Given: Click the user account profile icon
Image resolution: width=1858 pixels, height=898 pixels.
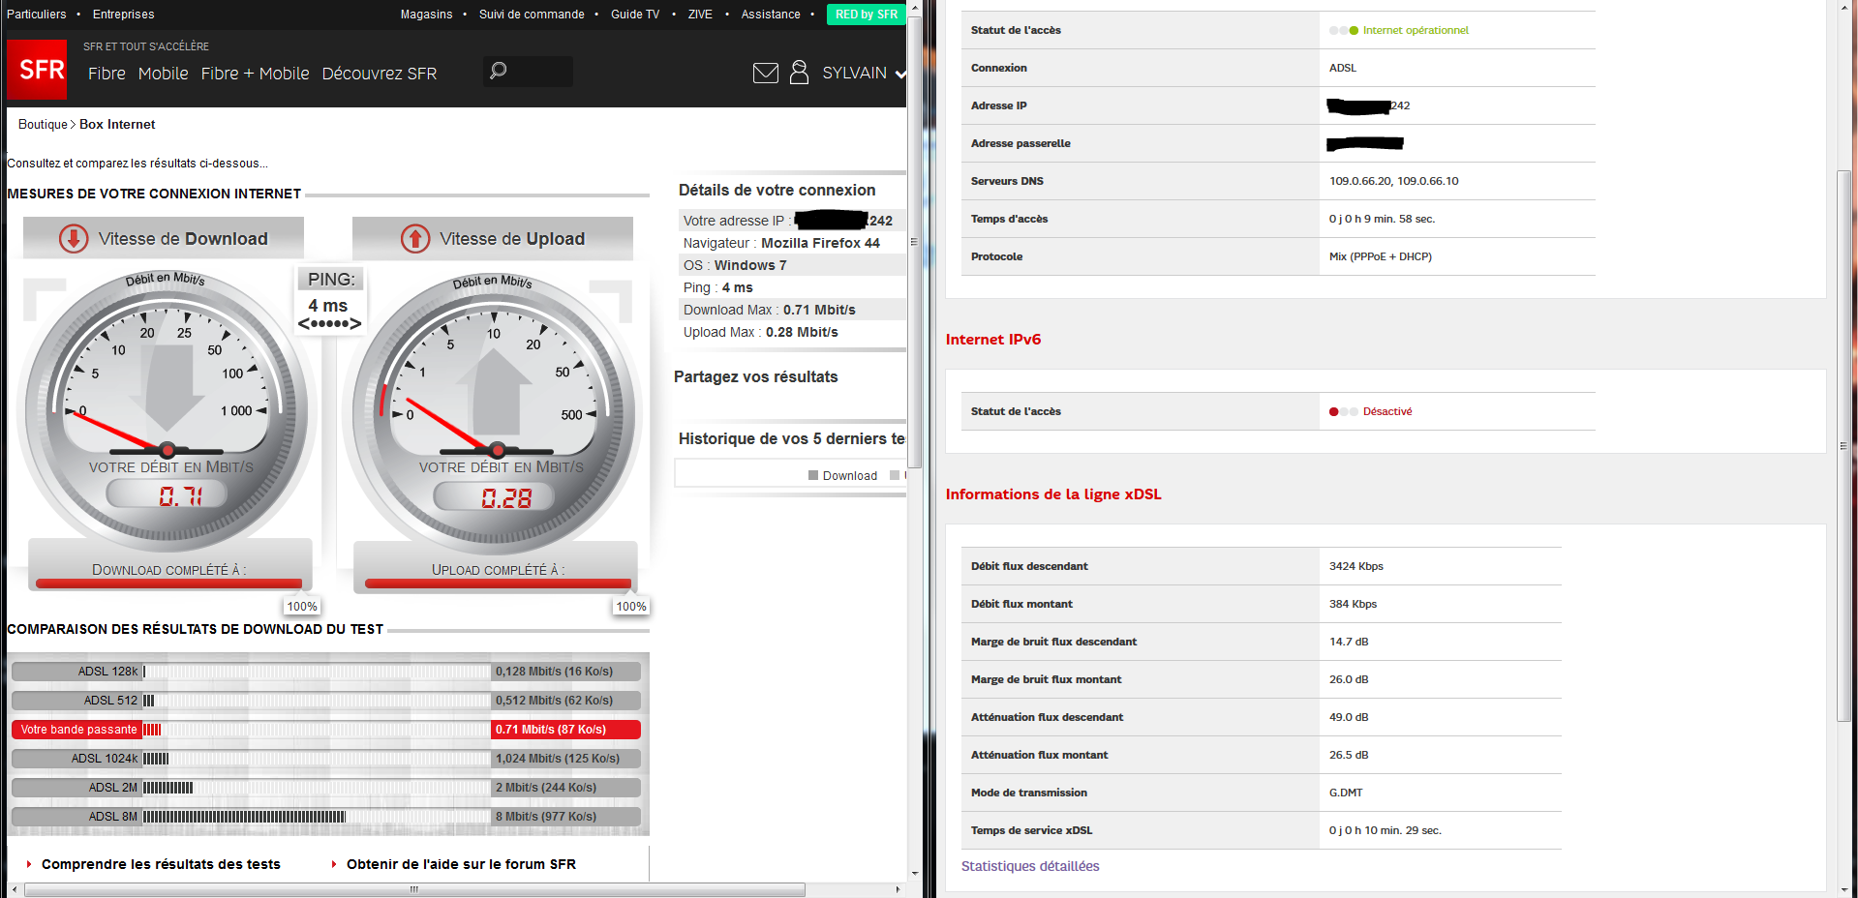Looking at the screenshot, I should pos(799,73).
